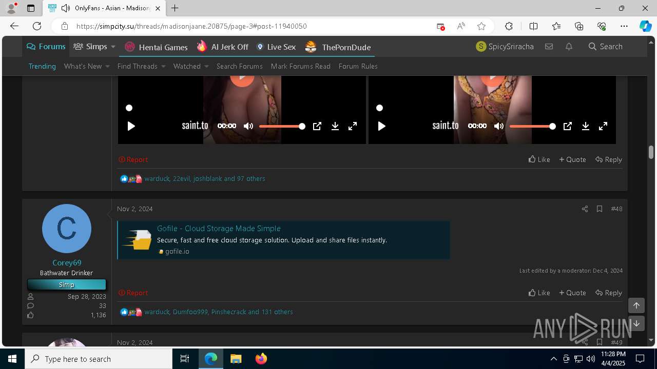Open Forum Rules
The image size is (657, 369).
(358, 66)
